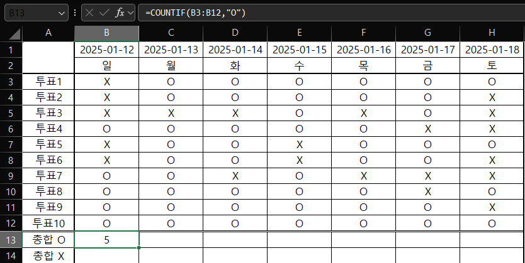
Task: Select row 14 header
Action: click(11, 255)
